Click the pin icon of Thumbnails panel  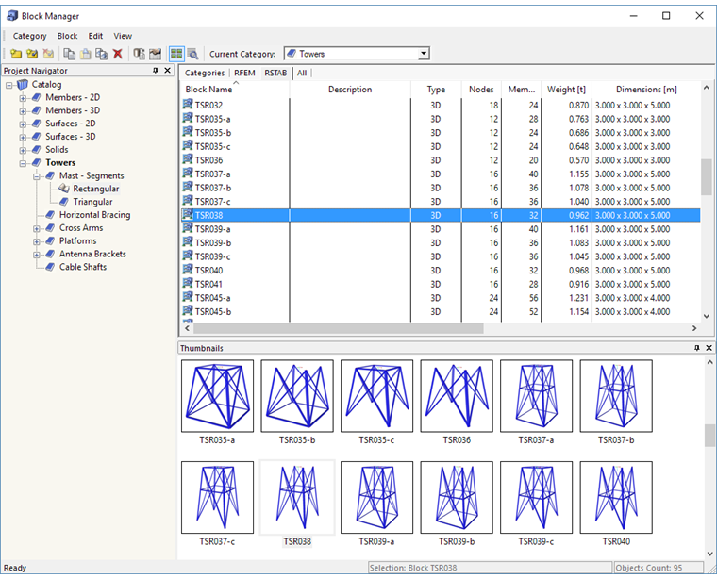pos(697,348)
